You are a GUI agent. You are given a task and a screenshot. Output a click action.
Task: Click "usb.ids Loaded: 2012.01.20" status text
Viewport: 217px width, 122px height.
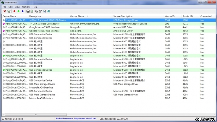pyautogui.click(x=114, y=119)
